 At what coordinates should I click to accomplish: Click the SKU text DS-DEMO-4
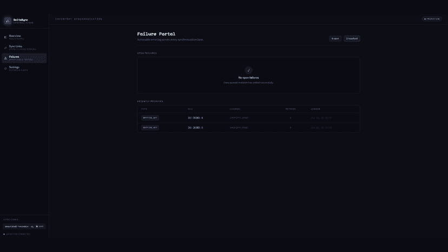click(195, 118)
